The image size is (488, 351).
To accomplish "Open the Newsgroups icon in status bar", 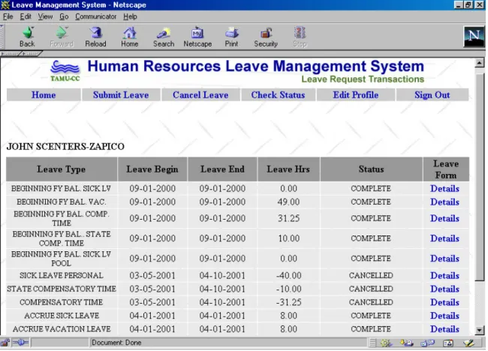I will point(428,343).
